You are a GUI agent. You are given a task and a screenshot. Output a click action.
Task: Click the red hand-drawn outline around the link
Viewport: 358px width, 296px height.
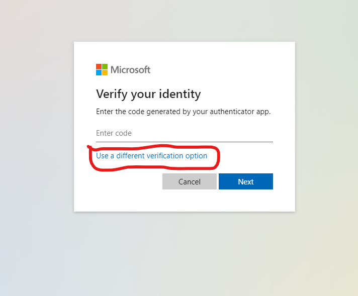pos(219,157)
